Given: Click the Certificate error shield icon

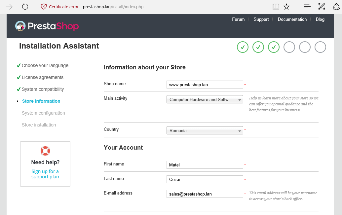Looking at the screenshot, I should point(44,7).
